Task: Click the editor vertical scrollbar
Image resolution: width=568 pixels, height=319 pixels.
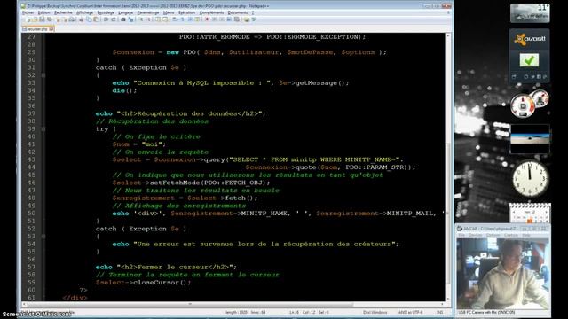Action: click(x=448, y=168)
